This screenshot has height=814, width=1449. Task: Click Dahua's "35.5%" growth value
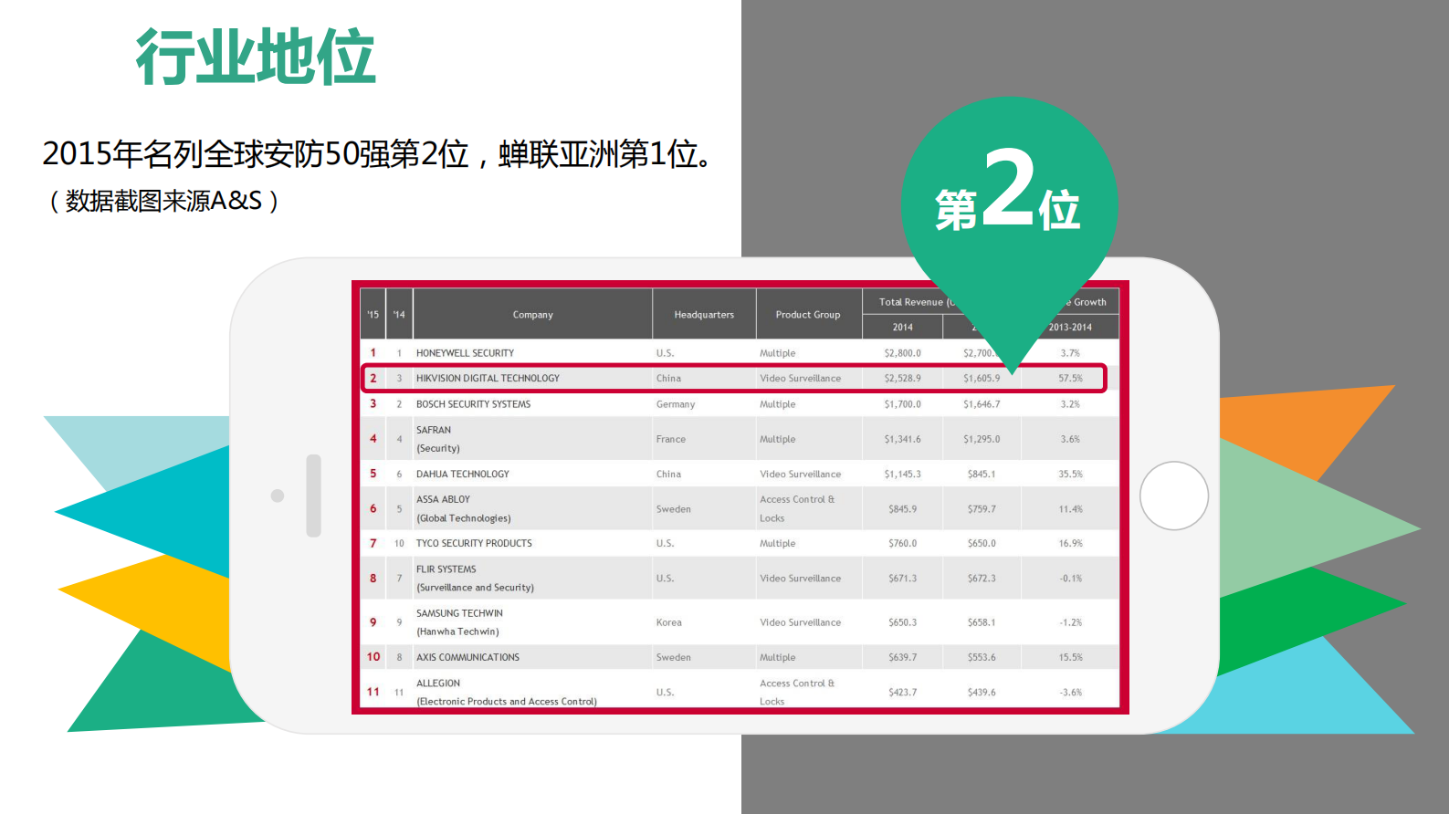pos(1071,475)
